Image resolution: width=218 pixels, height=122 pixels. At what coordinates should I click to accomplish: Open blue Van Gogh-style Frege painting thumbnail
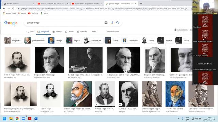click(x=175, y=94)
